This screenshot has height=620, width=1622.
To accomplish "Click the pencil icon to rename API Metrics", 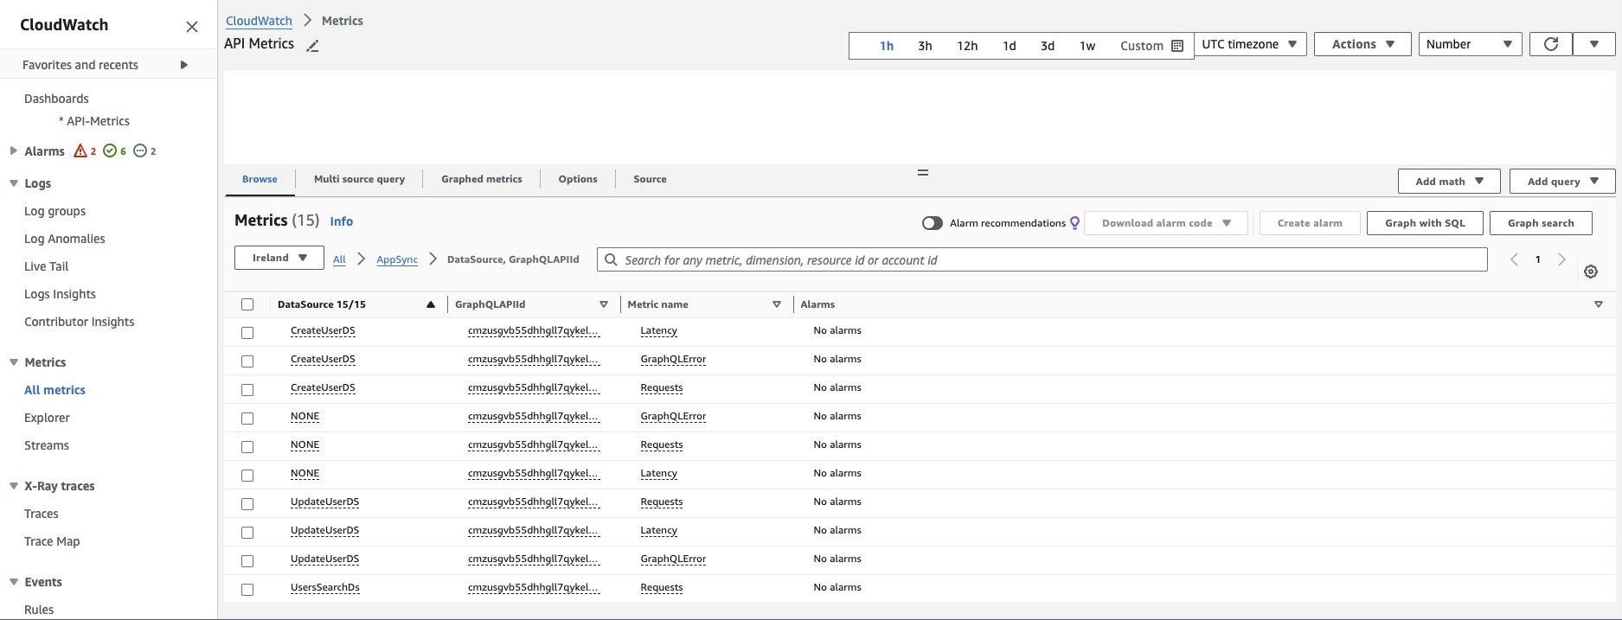I will [313, 46].
